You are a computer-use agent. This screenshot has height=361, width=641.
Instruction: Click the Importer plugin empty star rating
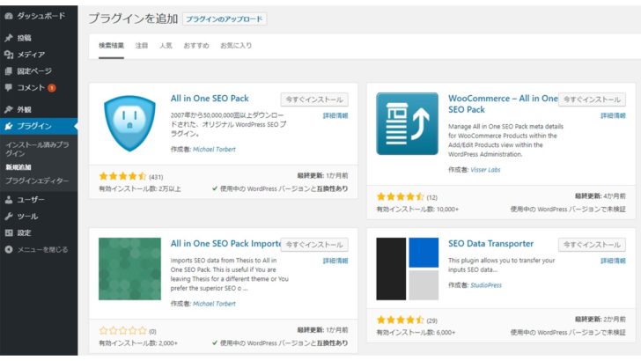coord(122,330)
